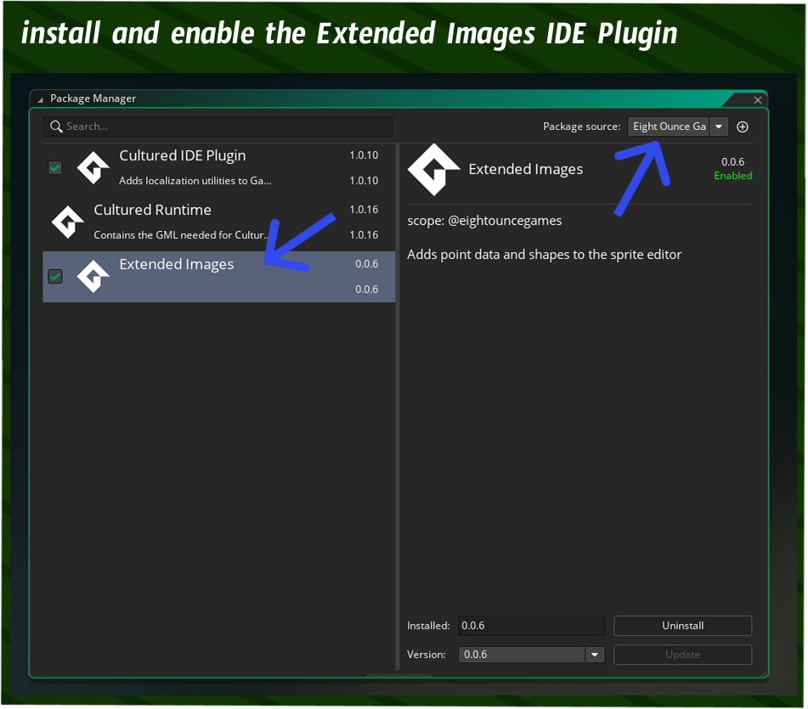
Task: Click the greyed-out Update button
Action: tap(682, 655)
